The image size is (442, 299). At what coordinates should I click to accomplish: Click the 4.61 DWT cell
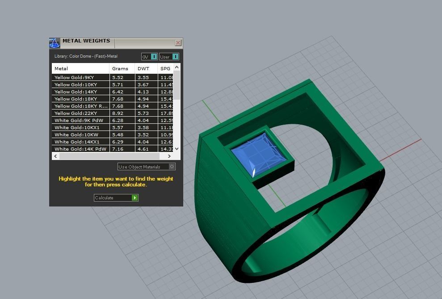[x=146, y=149]
